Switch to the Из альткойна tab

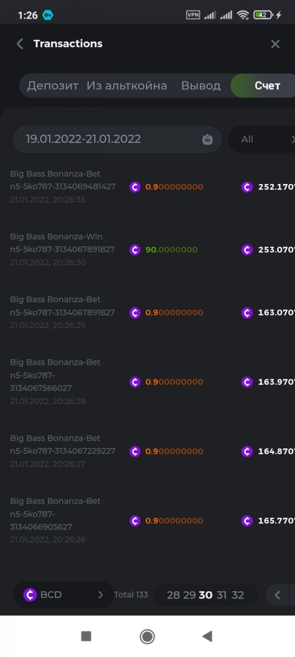click(127, 86)
